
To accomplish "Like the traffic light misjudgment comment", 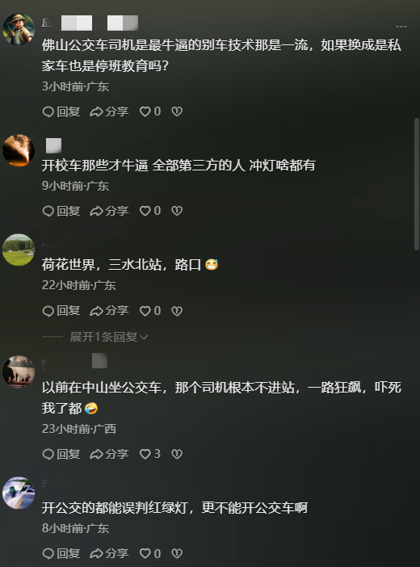I will click(x=150, y=553).
